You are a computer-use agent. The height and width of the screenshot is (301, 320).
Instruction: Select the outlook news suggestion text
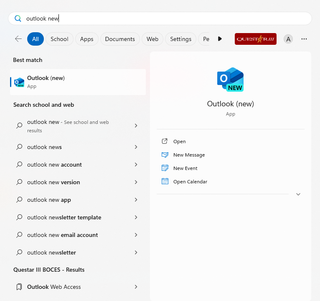pos(44,147)
